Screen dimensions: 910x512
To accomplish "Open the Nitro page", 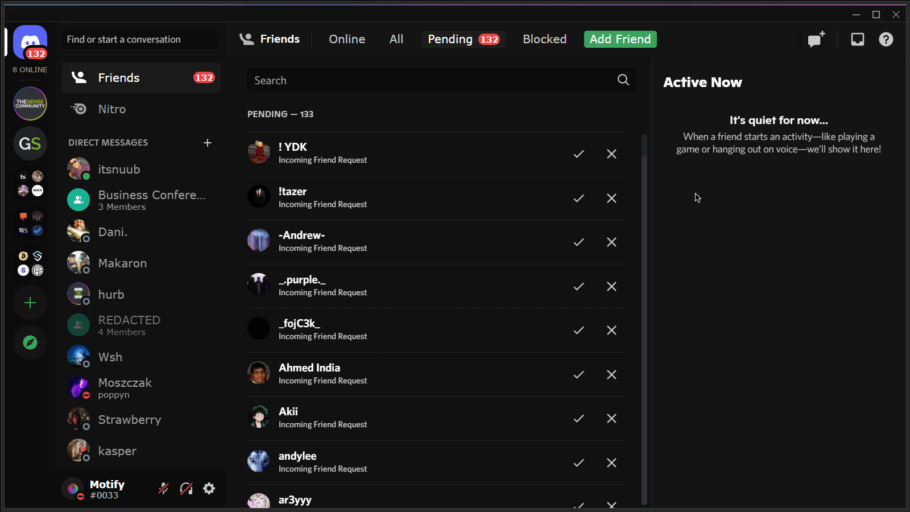I will point(111,109).
